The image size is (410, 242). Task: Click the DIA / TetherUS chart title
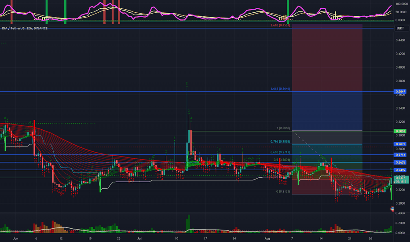coord(25,28)
